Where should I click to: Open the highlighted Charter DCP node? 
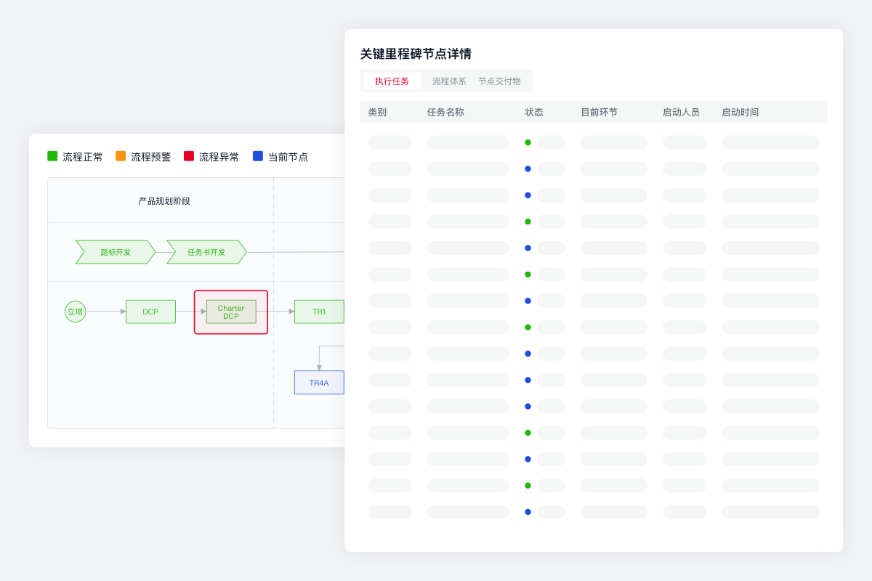click(231, 312)
